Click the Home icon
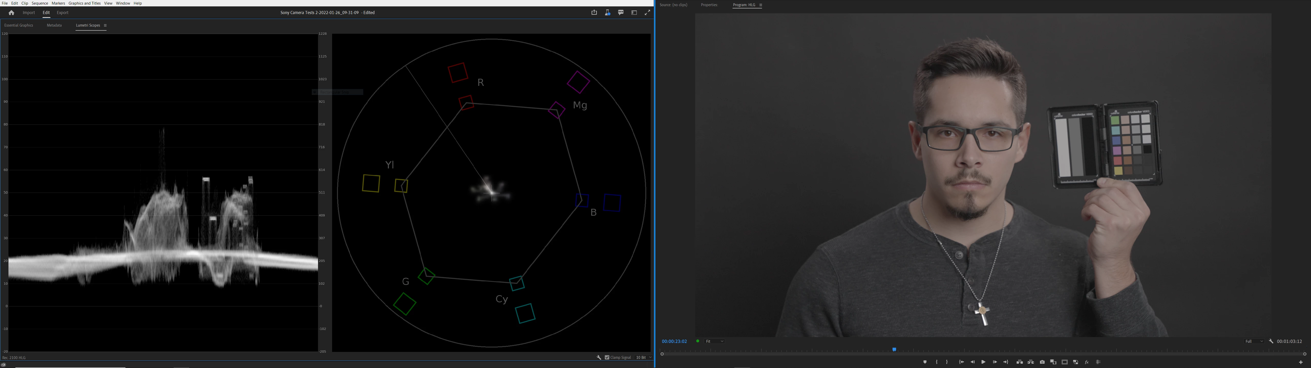Screen dimensions: 1311x368 click(x=11, y=13)
